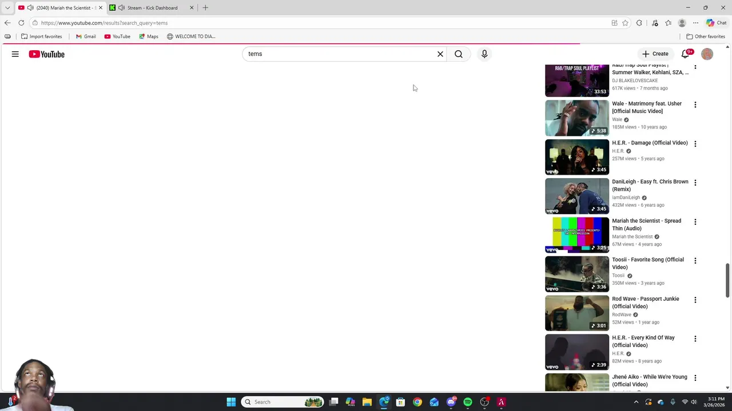732x411 pixels.
Task: Switch to Stream - Kick Dashboard tab
Action: [152, 8]
